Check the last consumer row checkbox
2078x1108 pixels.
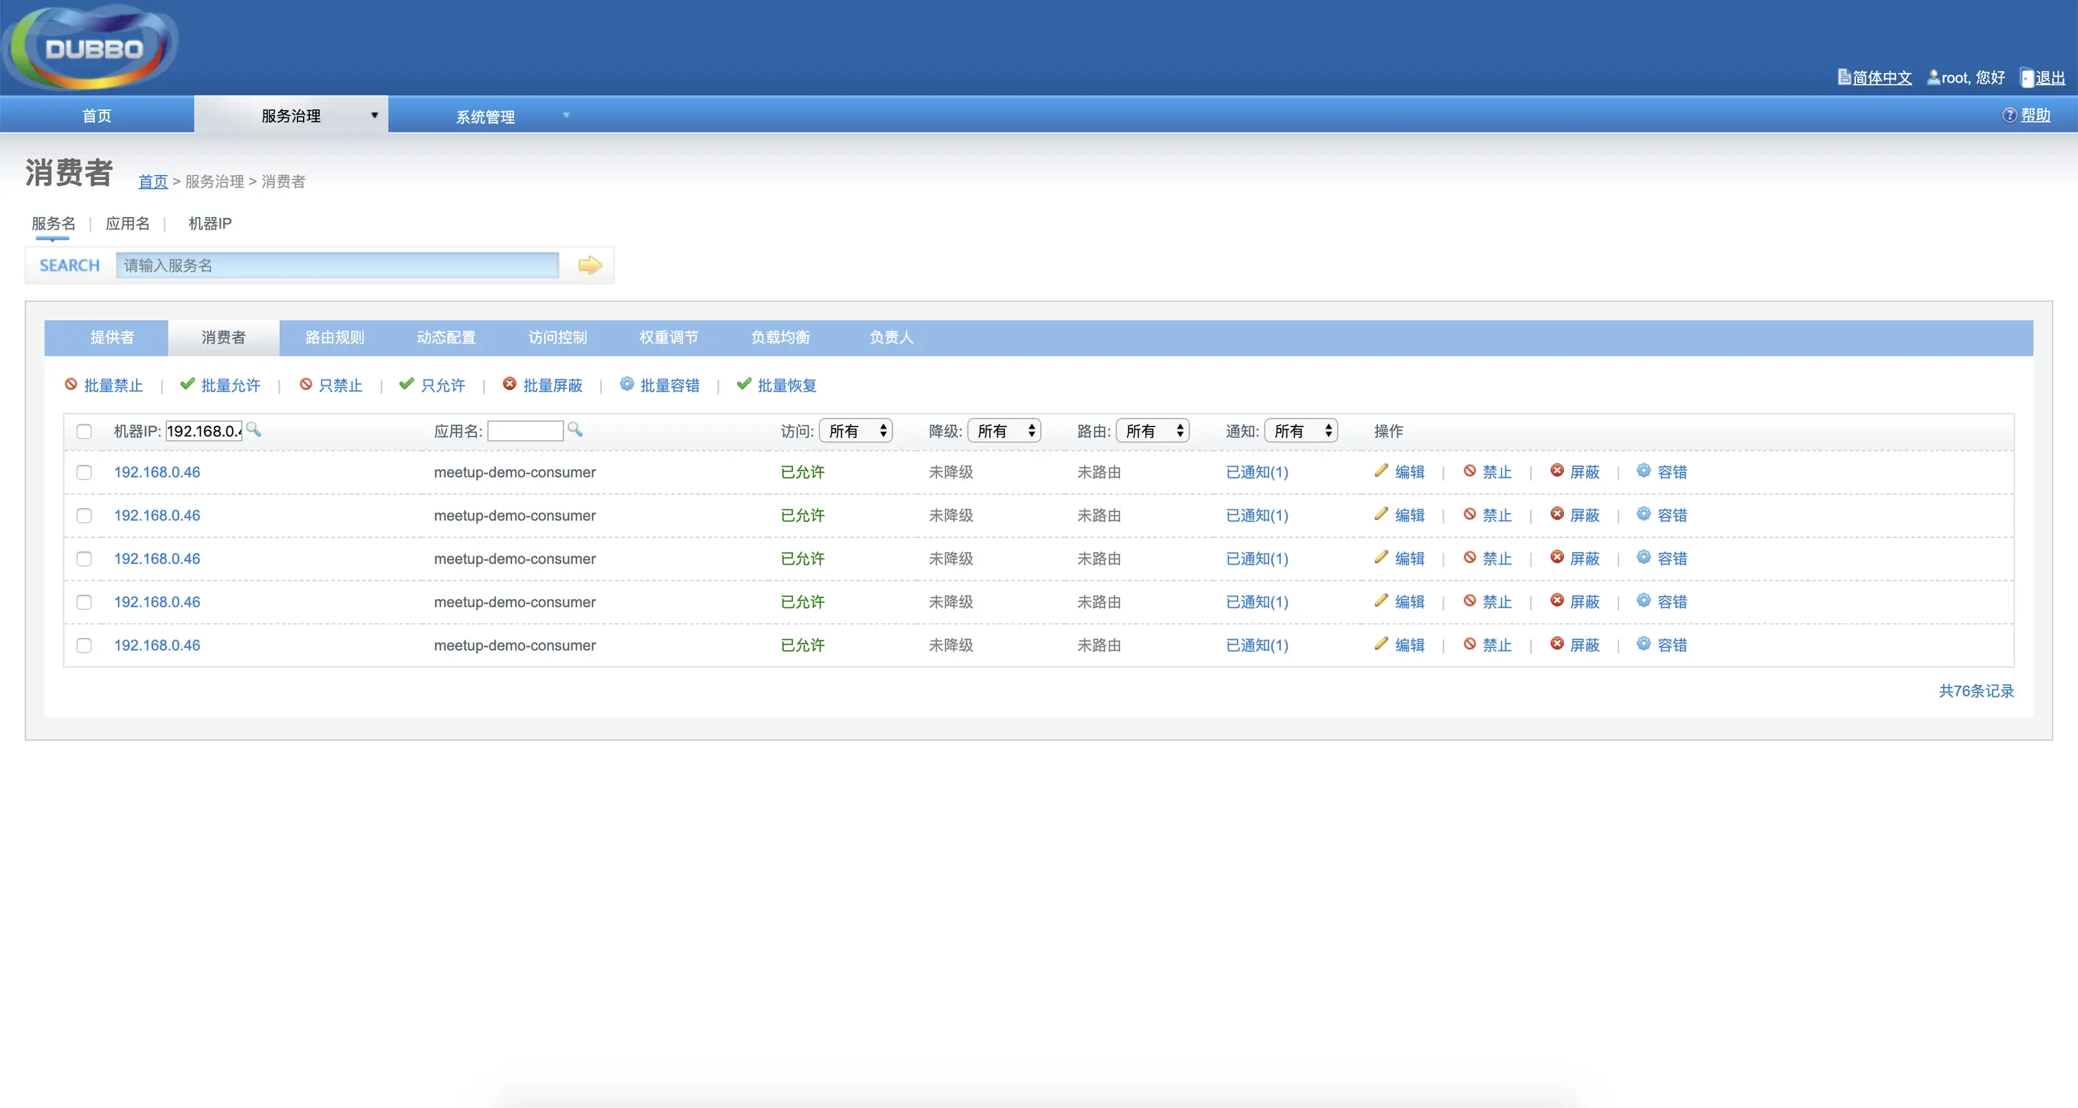84,646
